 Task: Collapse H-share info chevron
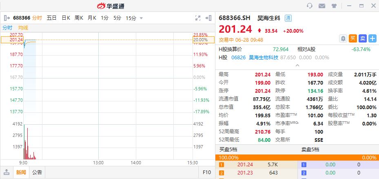tap(297, 65)
